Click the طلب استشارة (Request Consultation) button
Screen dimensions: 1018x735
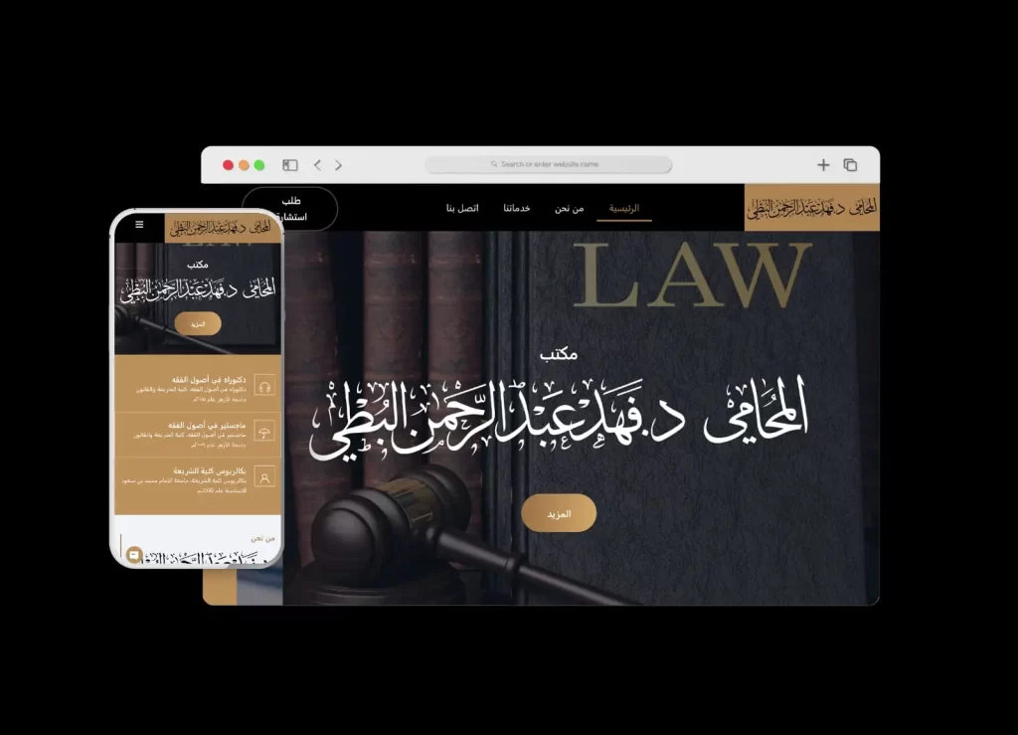pos(292,209)
